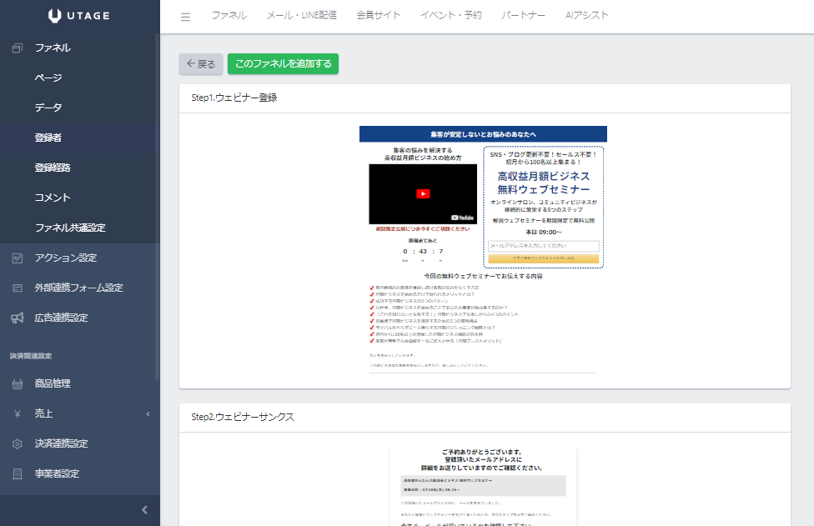The height and width of the screenshot is (526, 814).
Task: Open the 会員サイト top menu
Action: [x=378, y=16]
